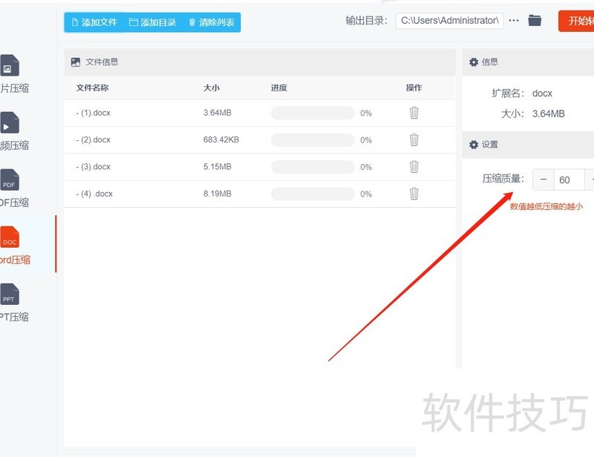594x457 pixels.
Task: Open the Word压缩 tab label
Action: pos(15,260)
